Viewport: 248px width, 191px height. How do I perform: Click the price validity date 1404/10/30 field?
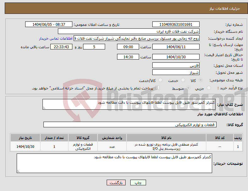(x=176, y=57)
